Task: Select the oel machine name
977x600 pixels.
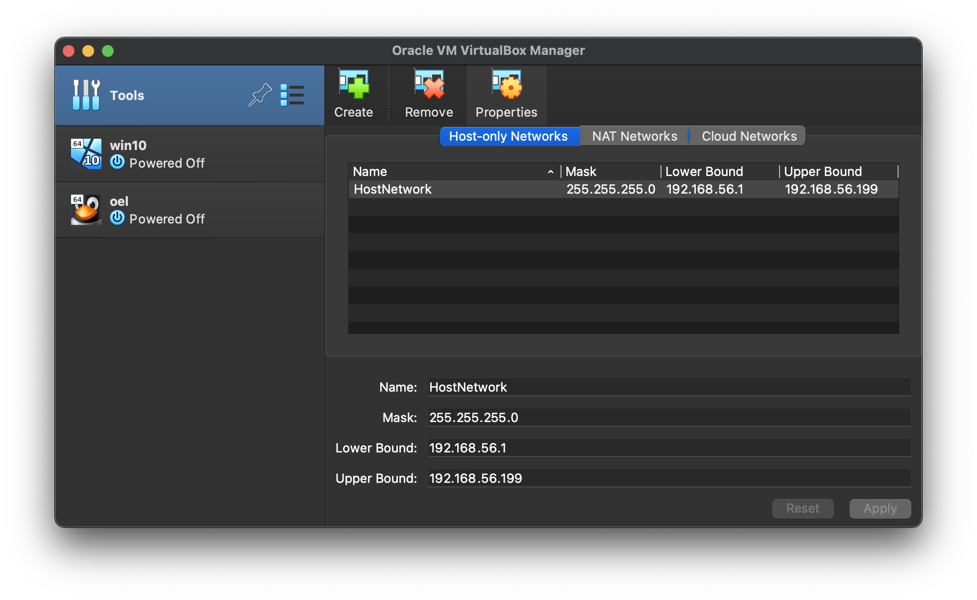Action: click(x=119, y=201)
